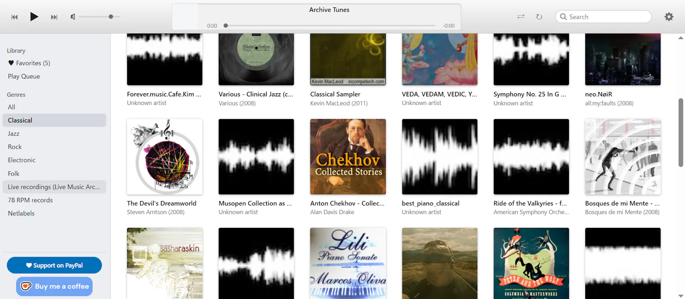The height and width of the screenshot is (299, 685).
Task: Open Forever.music.Cafe.Kim album cover
Action: (165, 60)
